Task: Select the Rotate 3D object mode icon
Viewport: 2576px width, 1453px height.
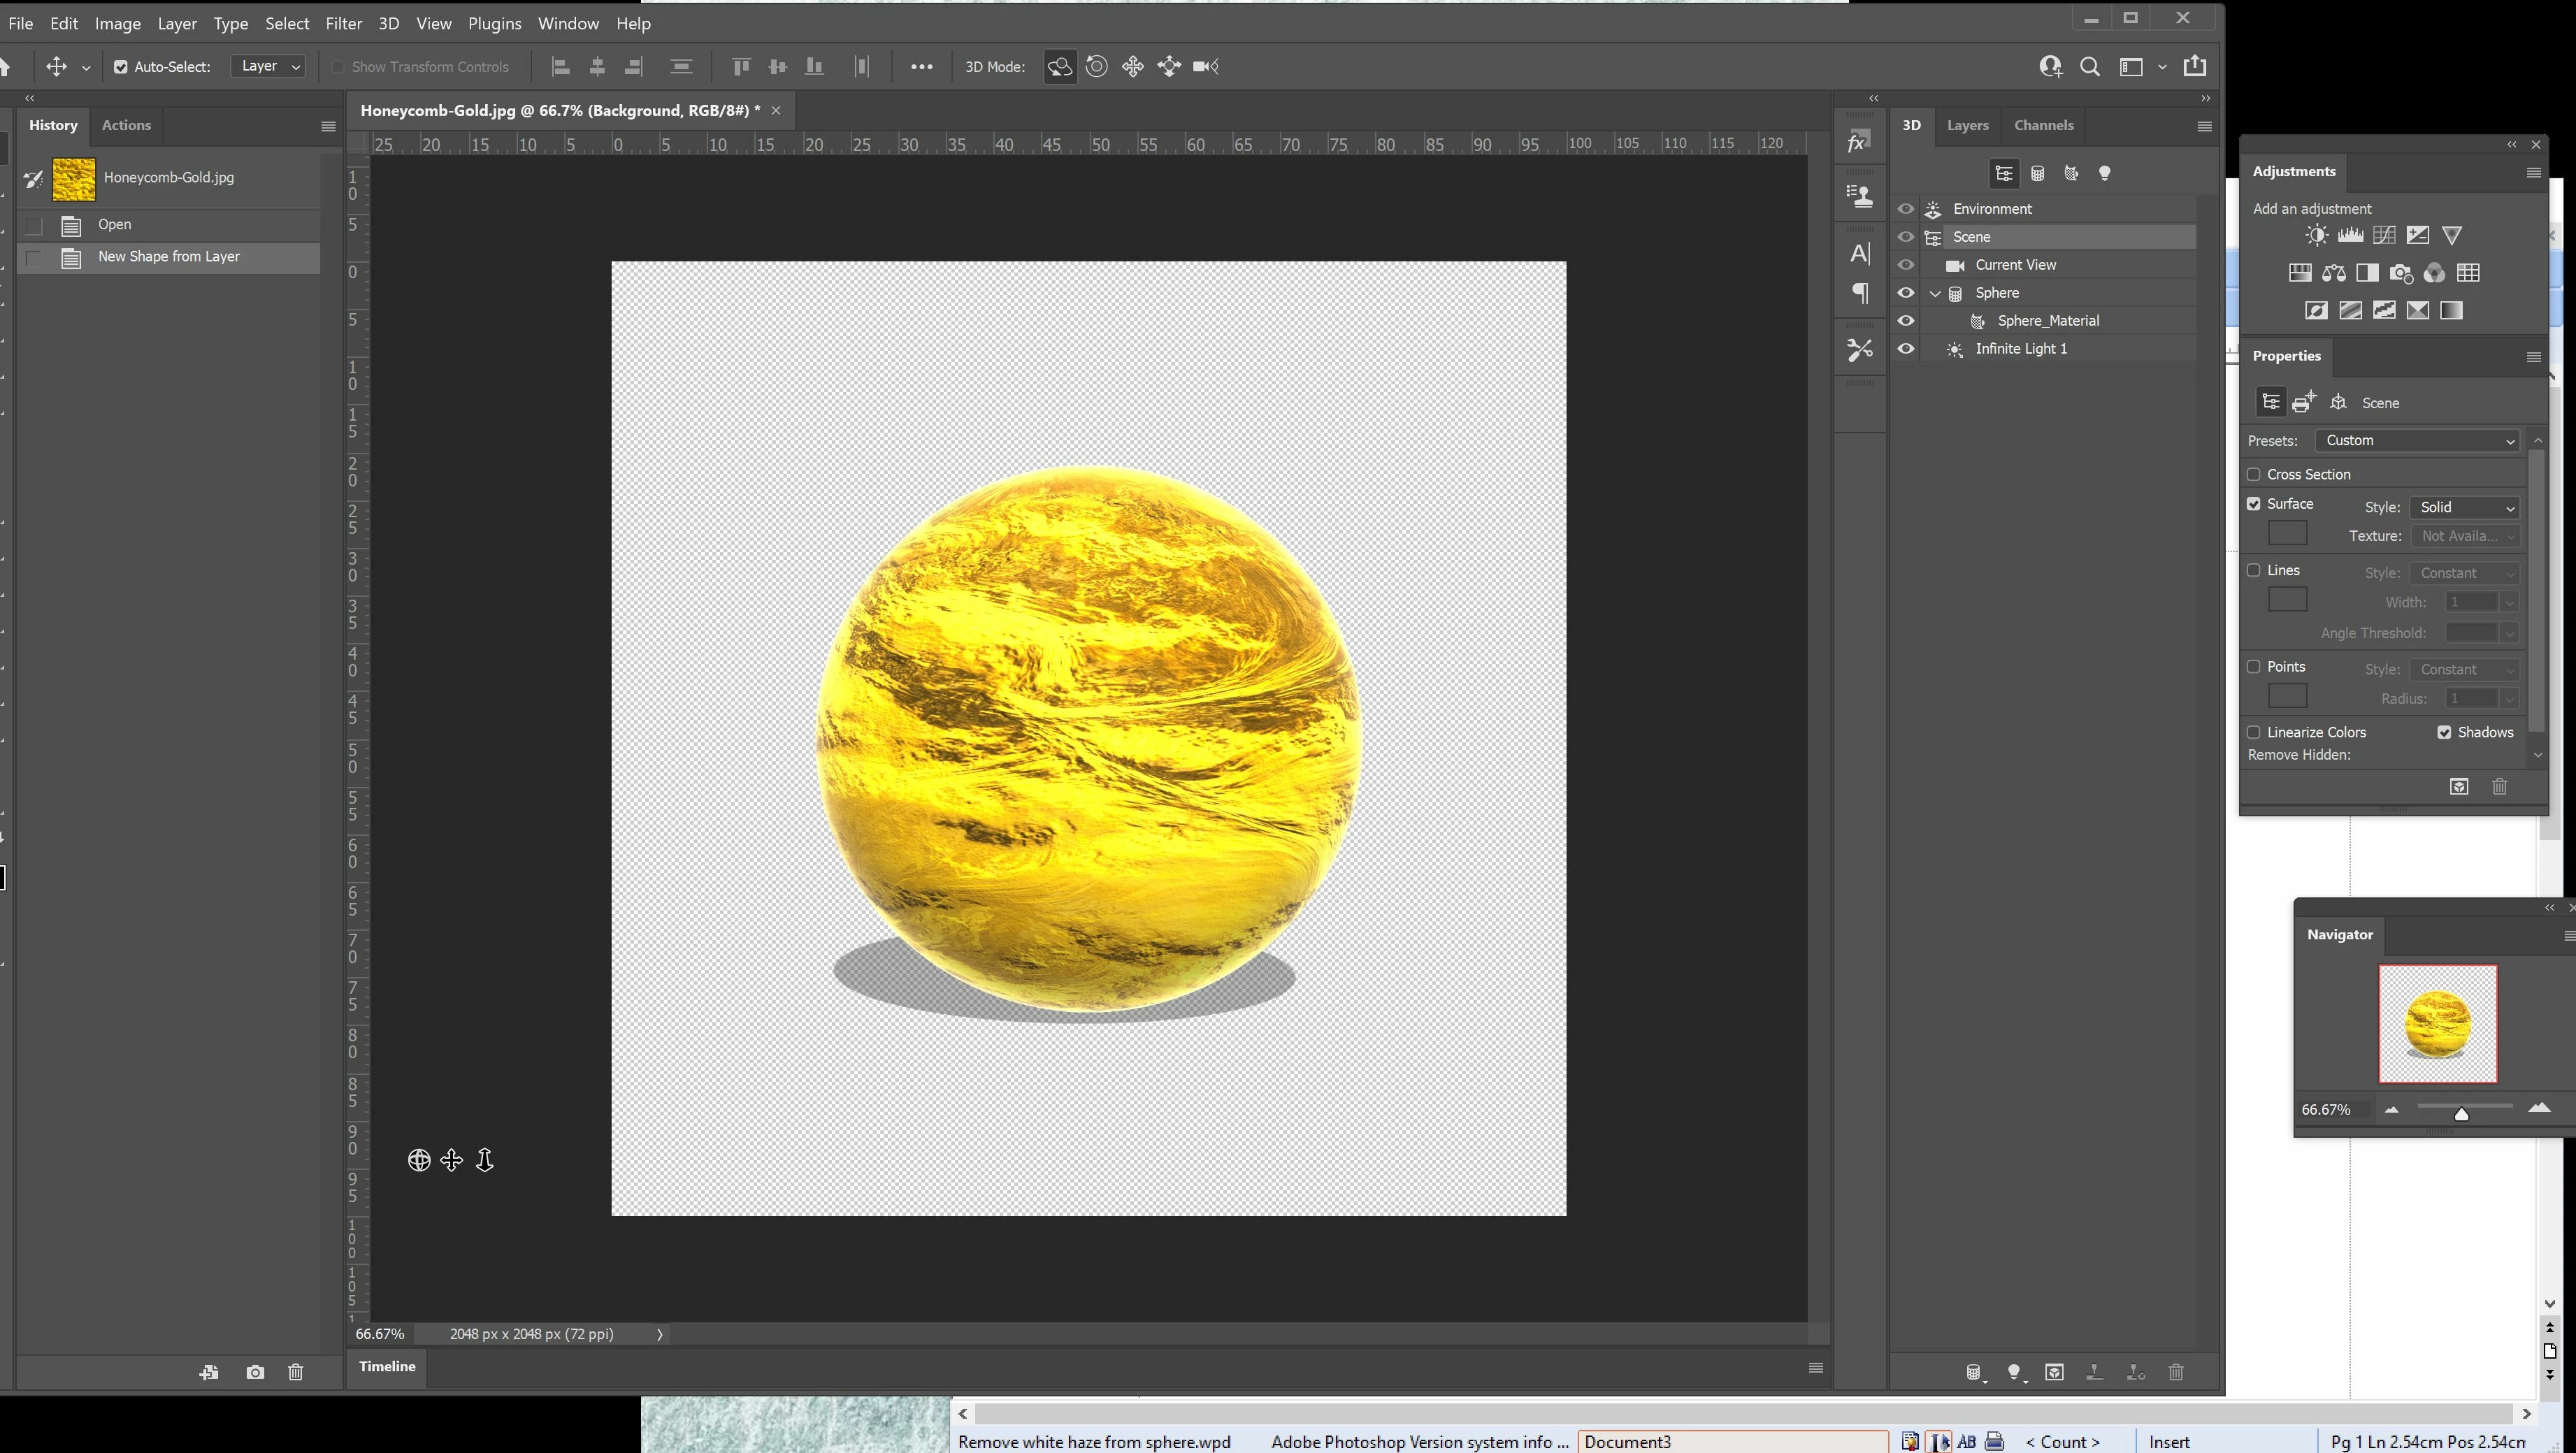Action: [1059, 67]
